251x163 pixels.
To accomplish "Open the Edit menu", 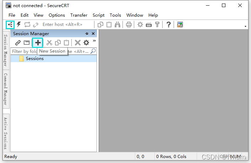I will 24,15.
